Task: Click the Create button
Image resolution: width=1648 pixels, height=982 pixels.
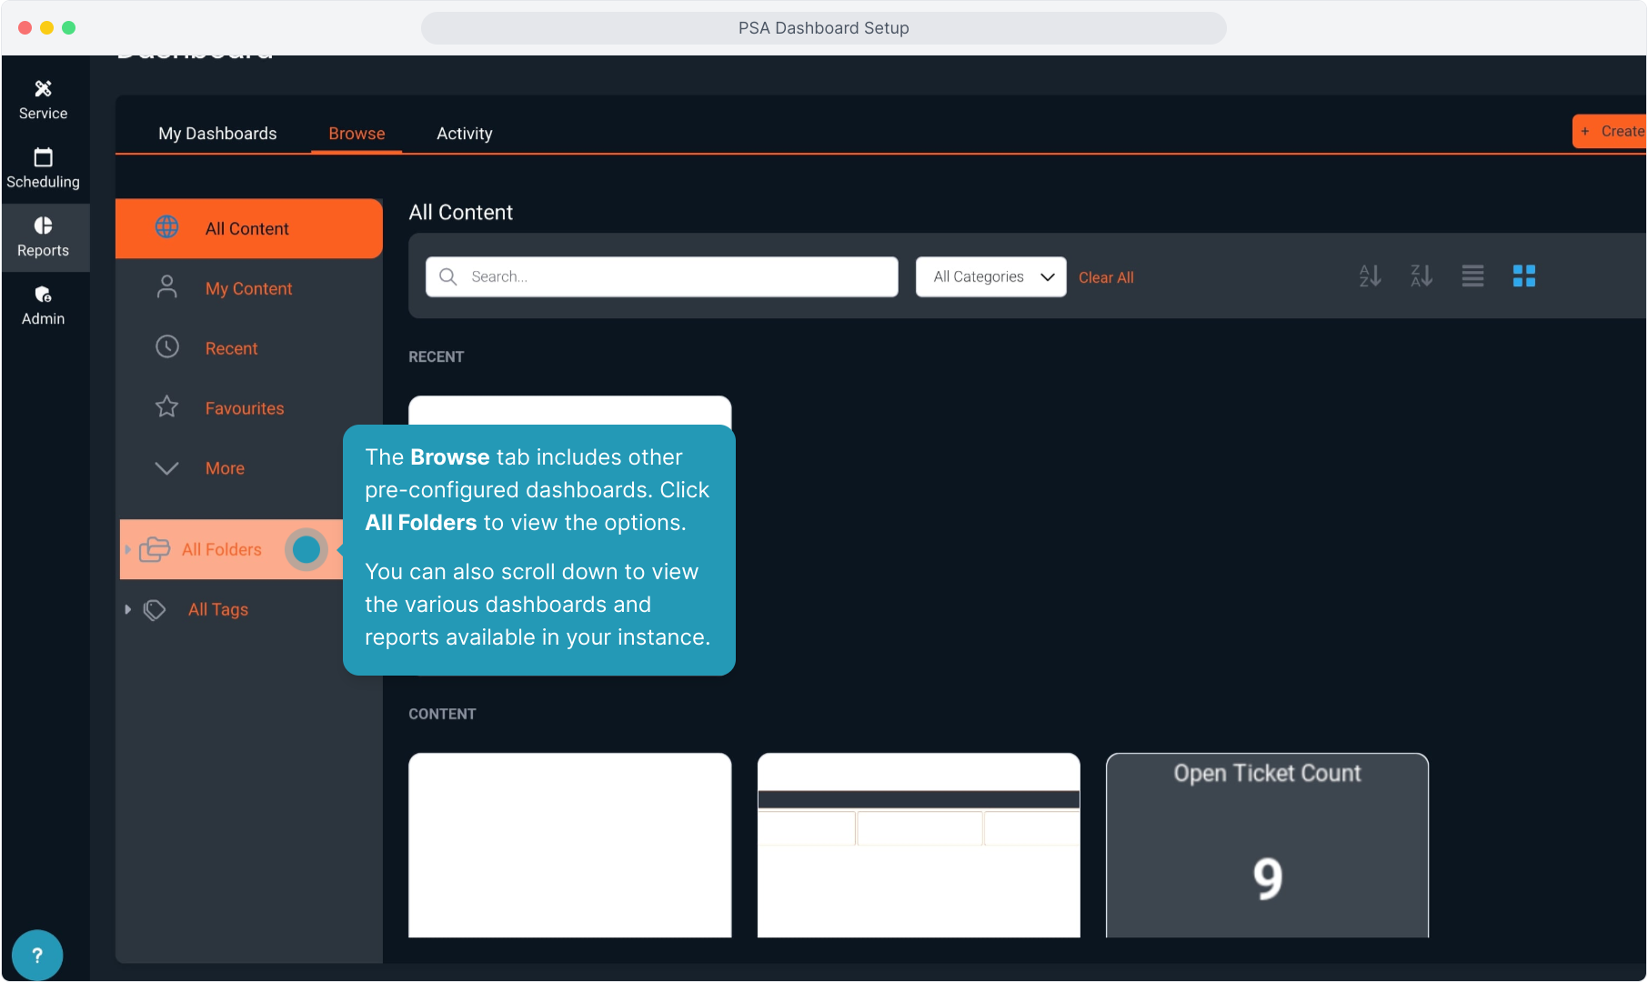Action: pos(1610,131)
